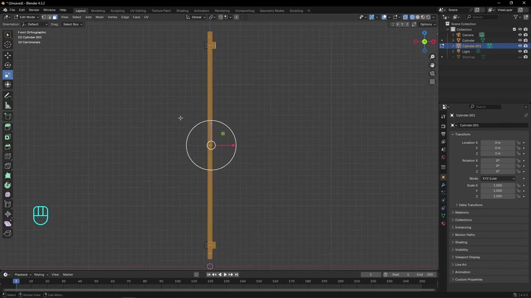Switch to the Modeling workspace tab
Screen dimensions: 531x298
(98, 10)
